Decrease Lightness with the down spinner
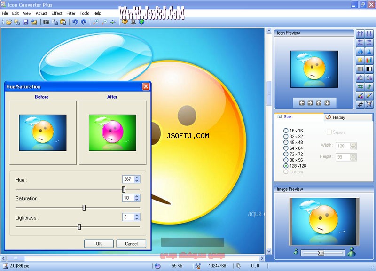This screenshot has width=376, height=271. click(x=137, y=219)
